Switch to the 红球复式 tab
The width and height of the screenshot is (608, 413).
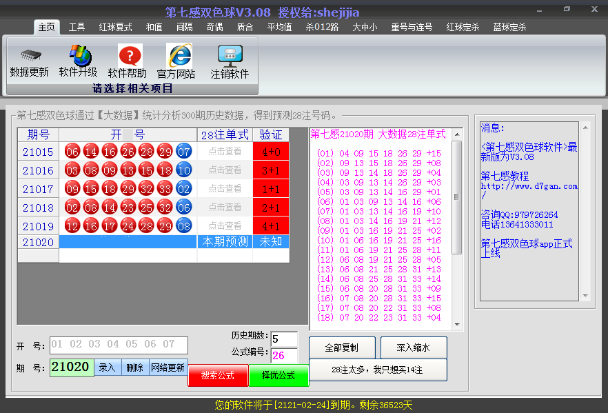click(115, 27)
